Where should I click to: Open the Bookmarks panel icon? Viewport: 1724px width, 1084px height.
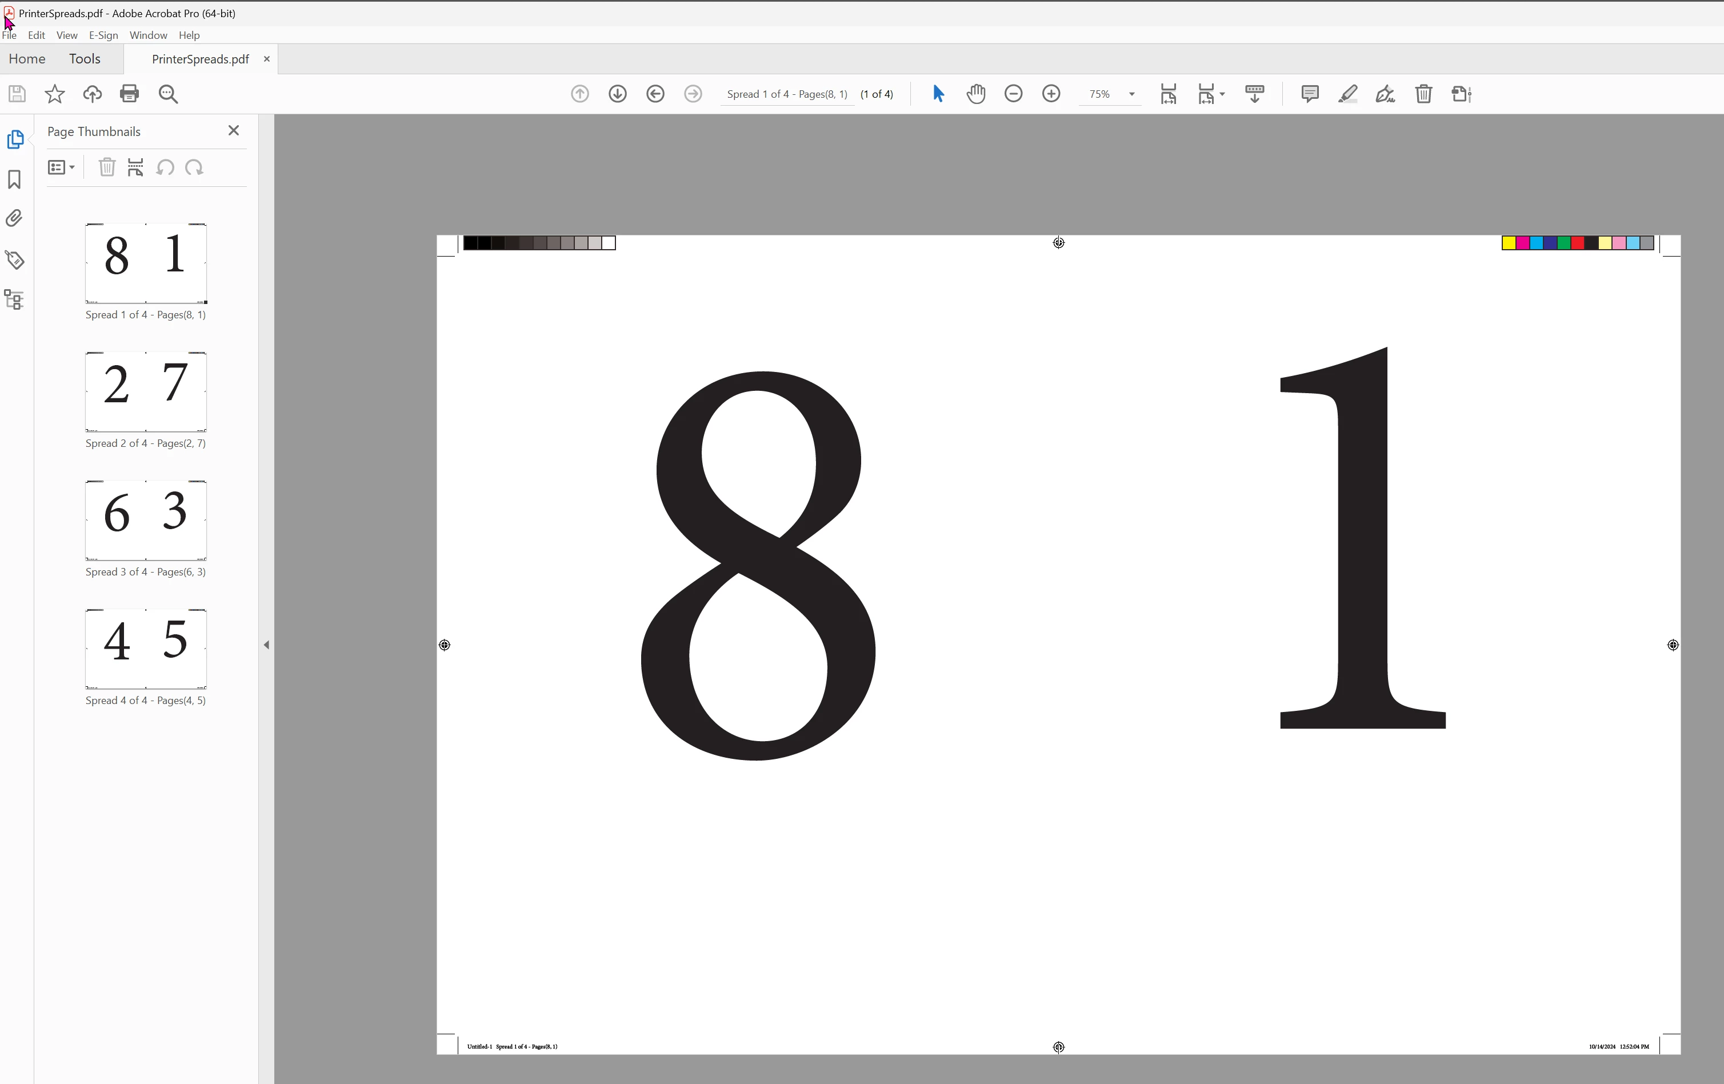(x=14, y=179)
